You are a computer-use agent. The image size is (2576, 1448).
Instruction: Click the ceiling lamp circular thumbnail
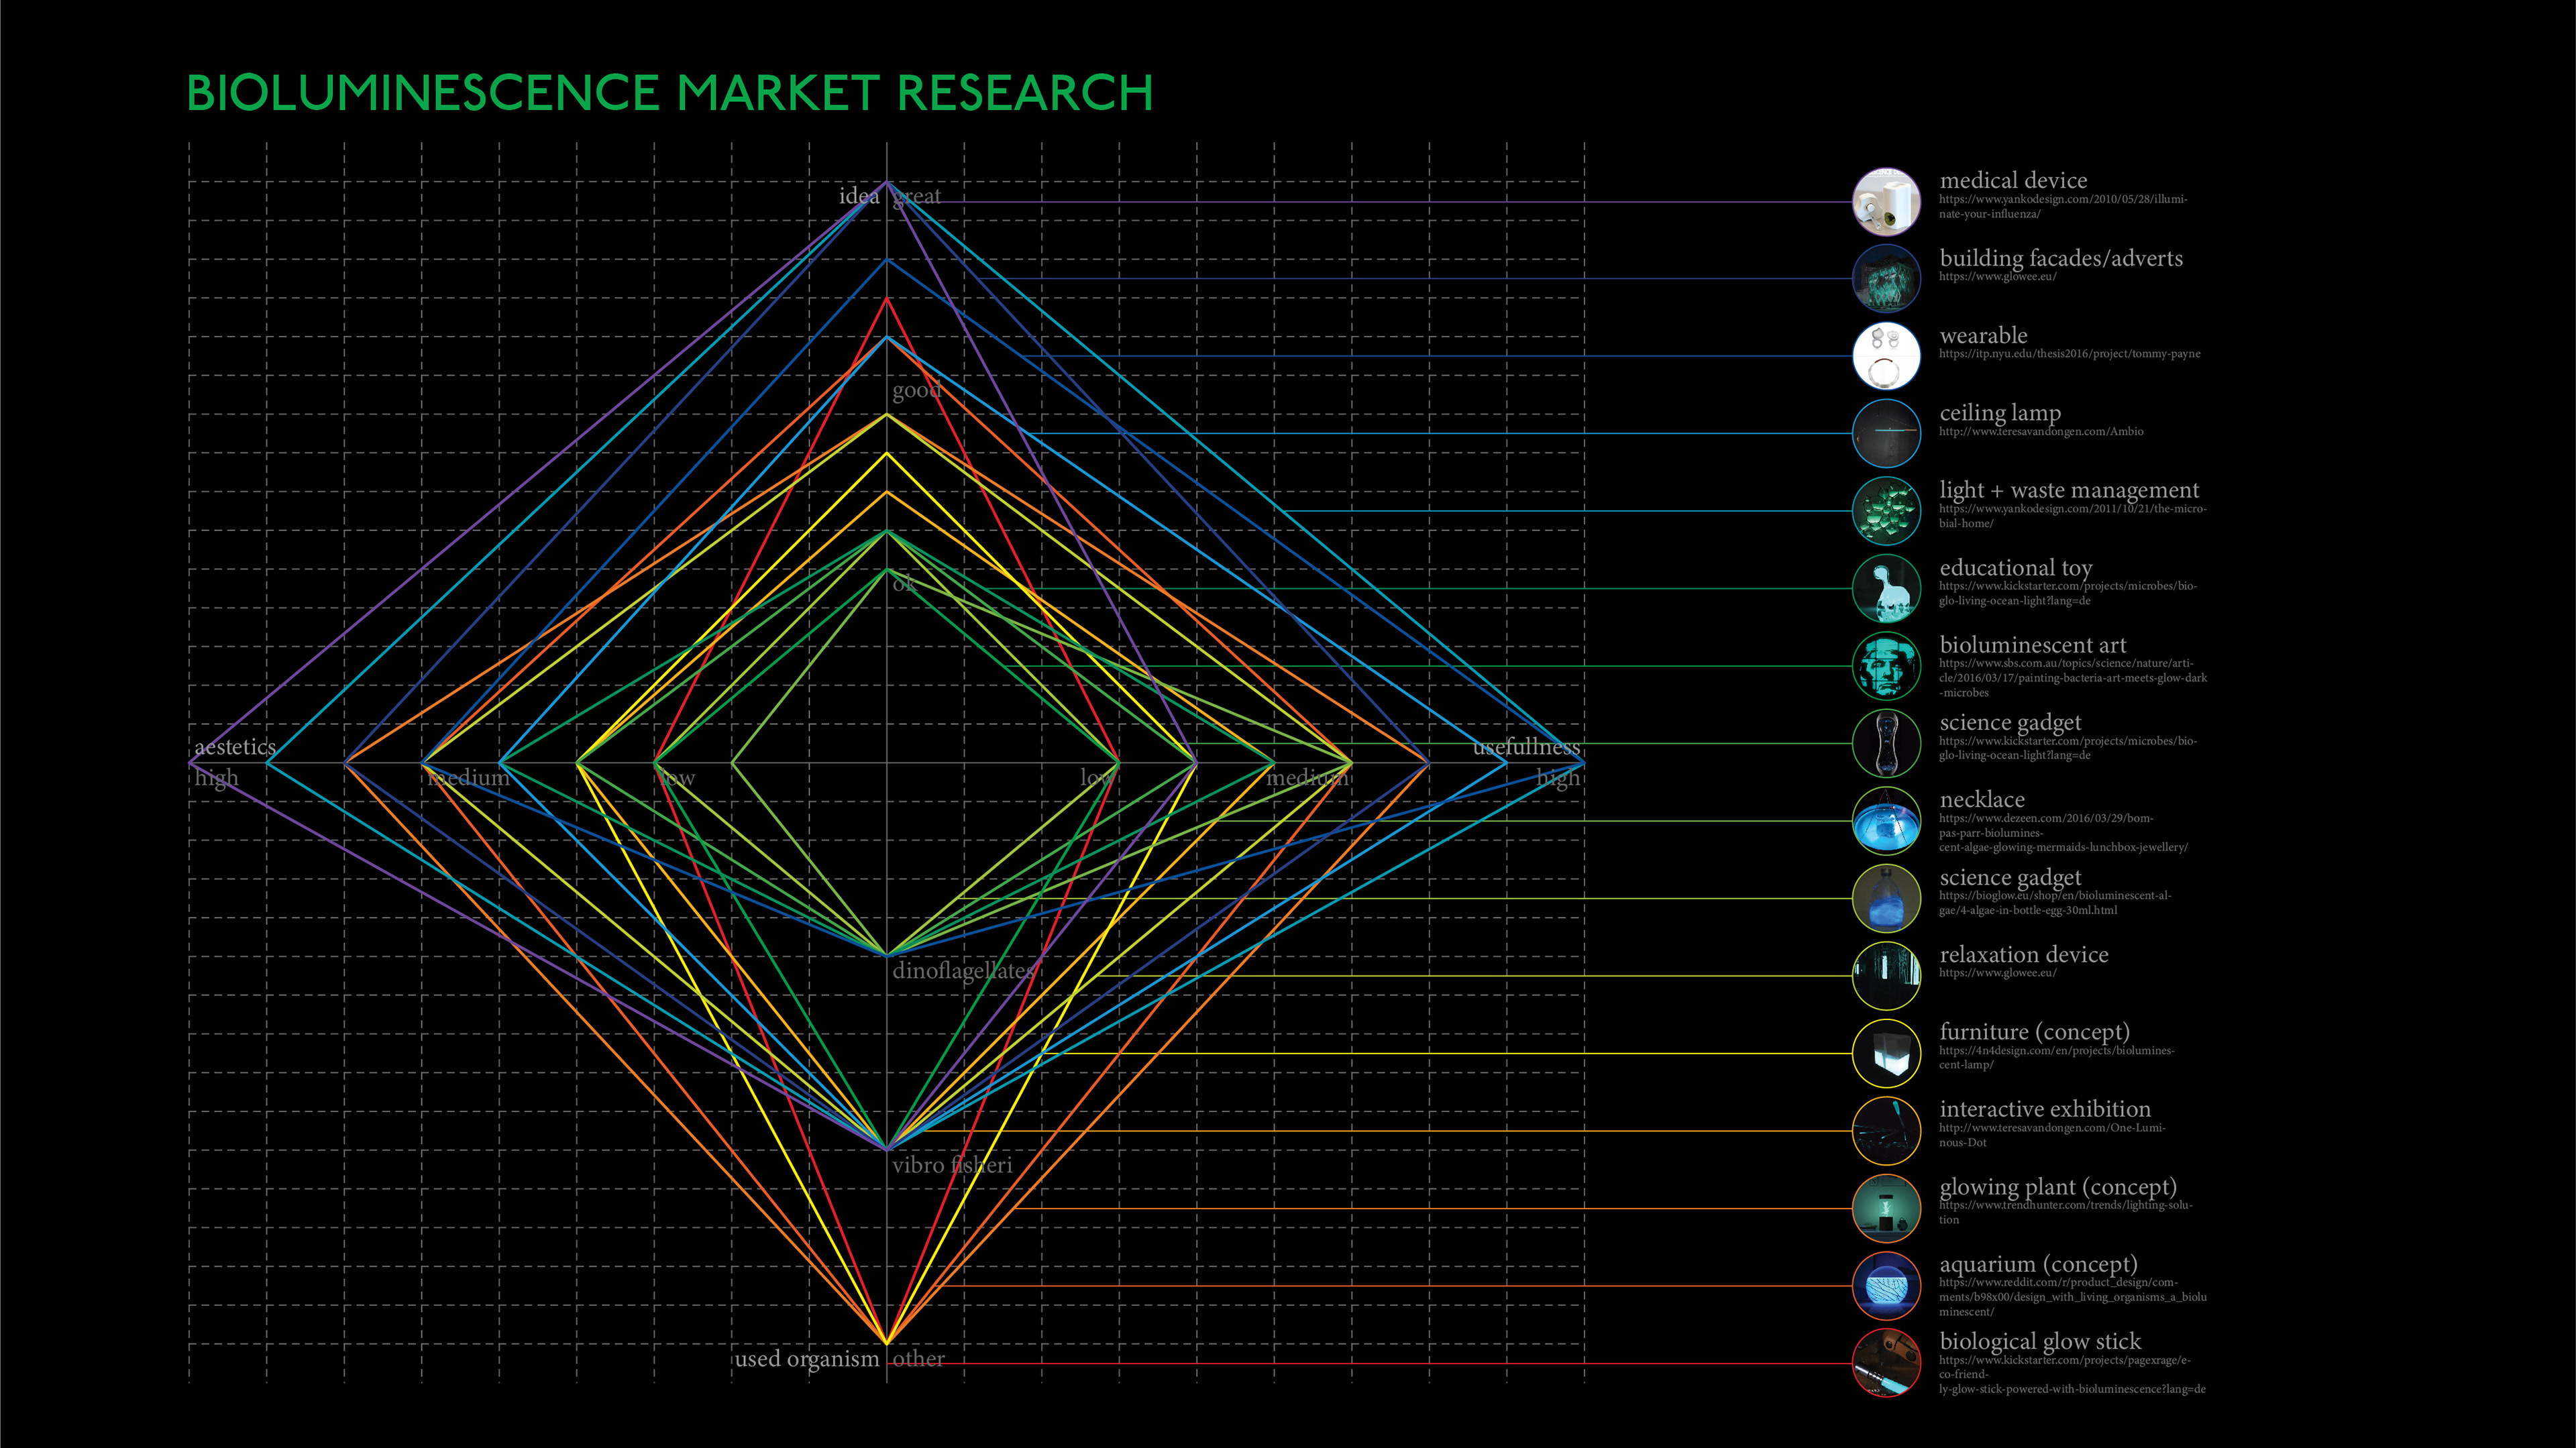(x=1886, y=434)
